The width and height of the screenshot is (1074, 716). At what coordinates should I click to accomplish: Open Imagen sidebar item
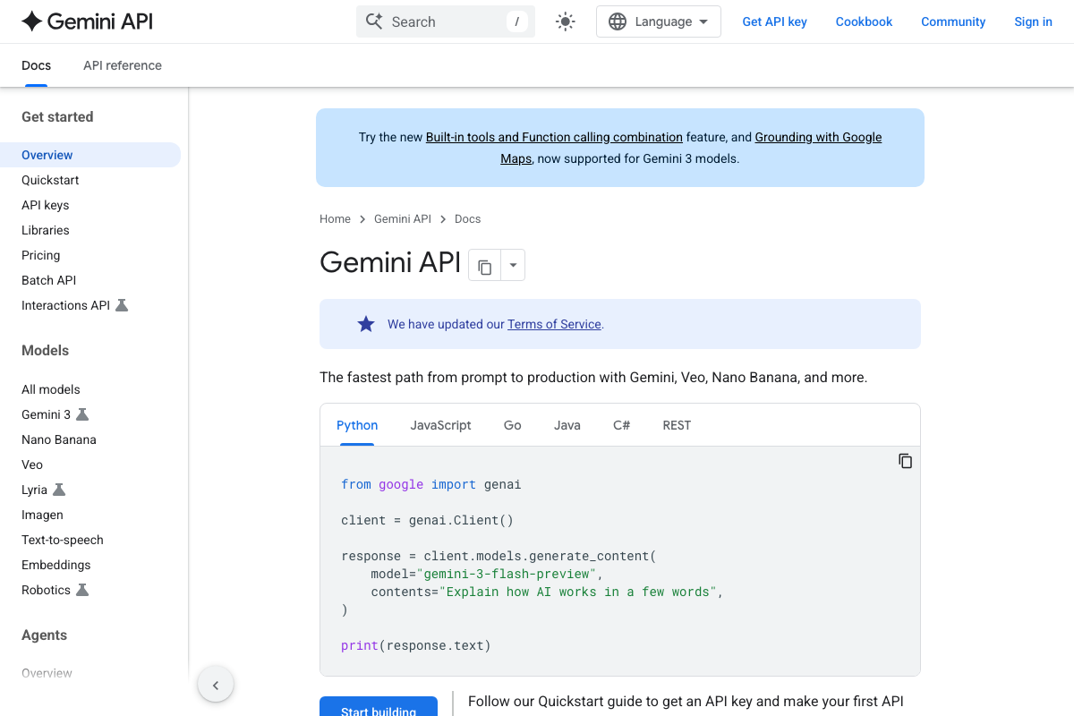point(42,515)
